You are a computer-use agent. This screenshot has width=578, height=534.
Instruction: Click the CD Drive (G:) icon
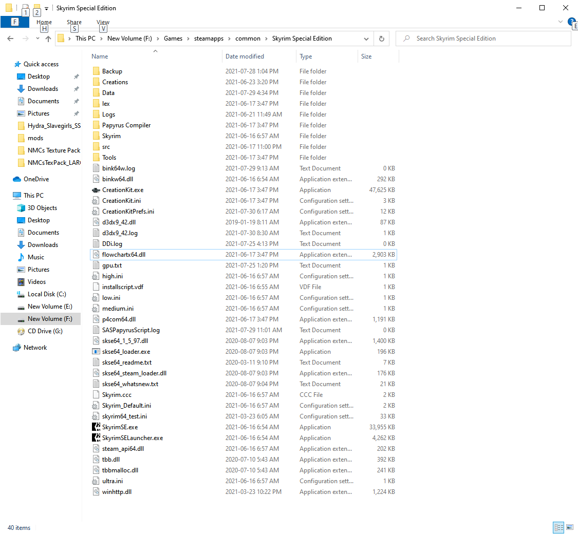tap(21, 331)
